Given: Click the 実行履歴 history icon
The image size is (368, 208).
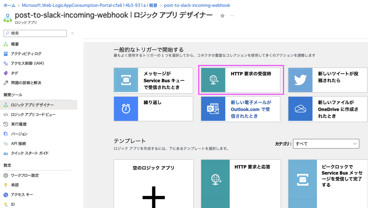Looking at the screenshot, I should coord(6,124).
